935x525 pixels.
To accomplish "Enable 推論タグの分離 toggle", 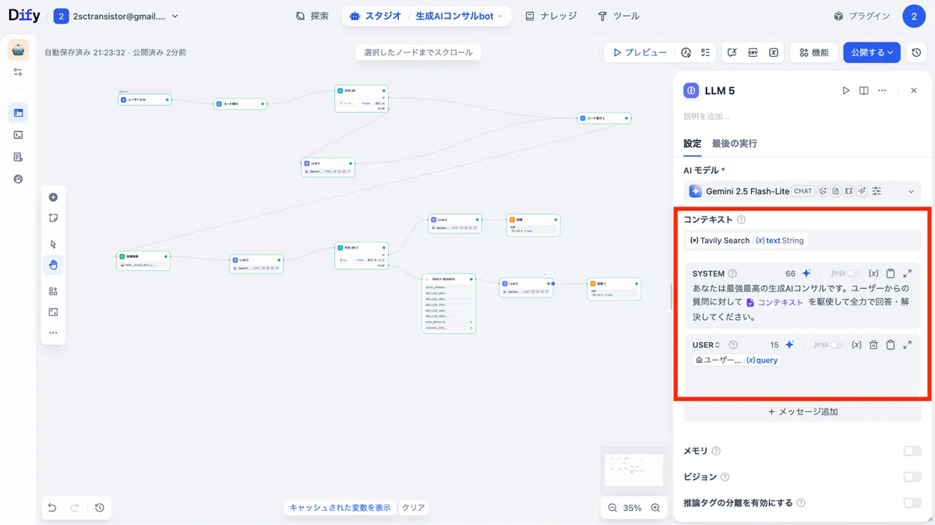I will click(x=912, y=502).
